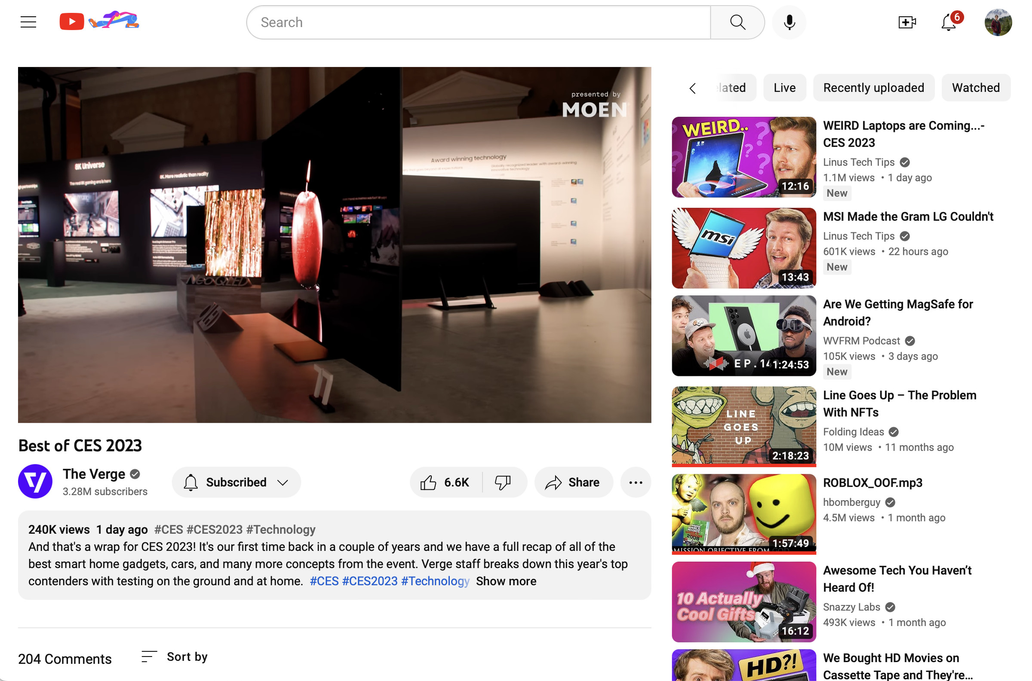This screenshot has width=1032, height=681.
Task: Select the Watched filter chip
Action: coord(976,88)
